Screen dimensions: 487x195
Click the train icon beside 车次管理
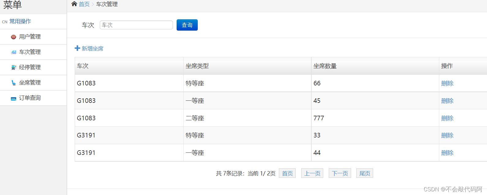click(13, 52)
